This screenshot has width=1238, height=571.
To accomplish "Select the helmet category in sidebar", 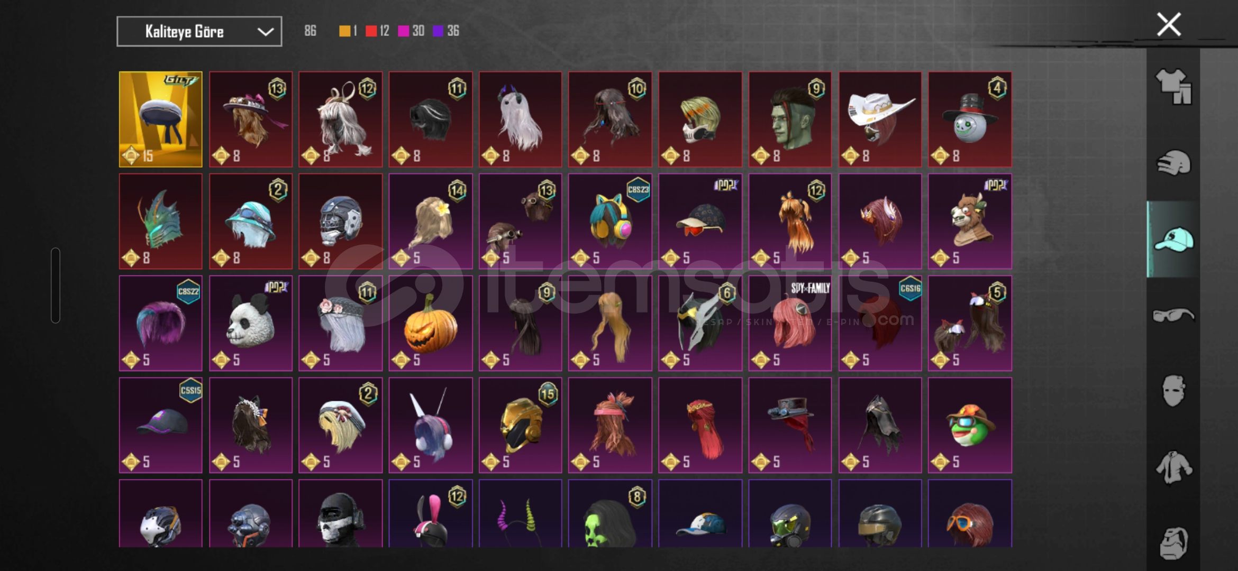I will (1173, 163).
